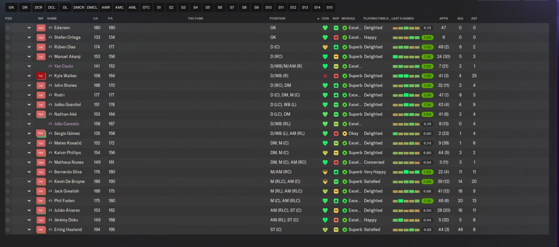Sort by the MORALE column header

pos(348,18)
